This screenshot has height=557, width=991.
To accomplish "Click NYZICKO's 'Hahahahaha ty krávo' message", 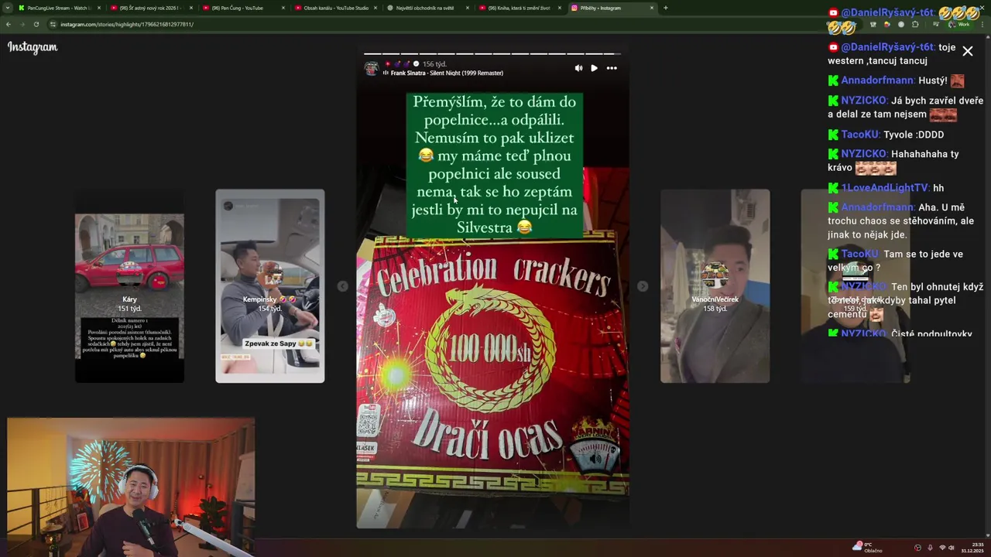I will [893, 161].
